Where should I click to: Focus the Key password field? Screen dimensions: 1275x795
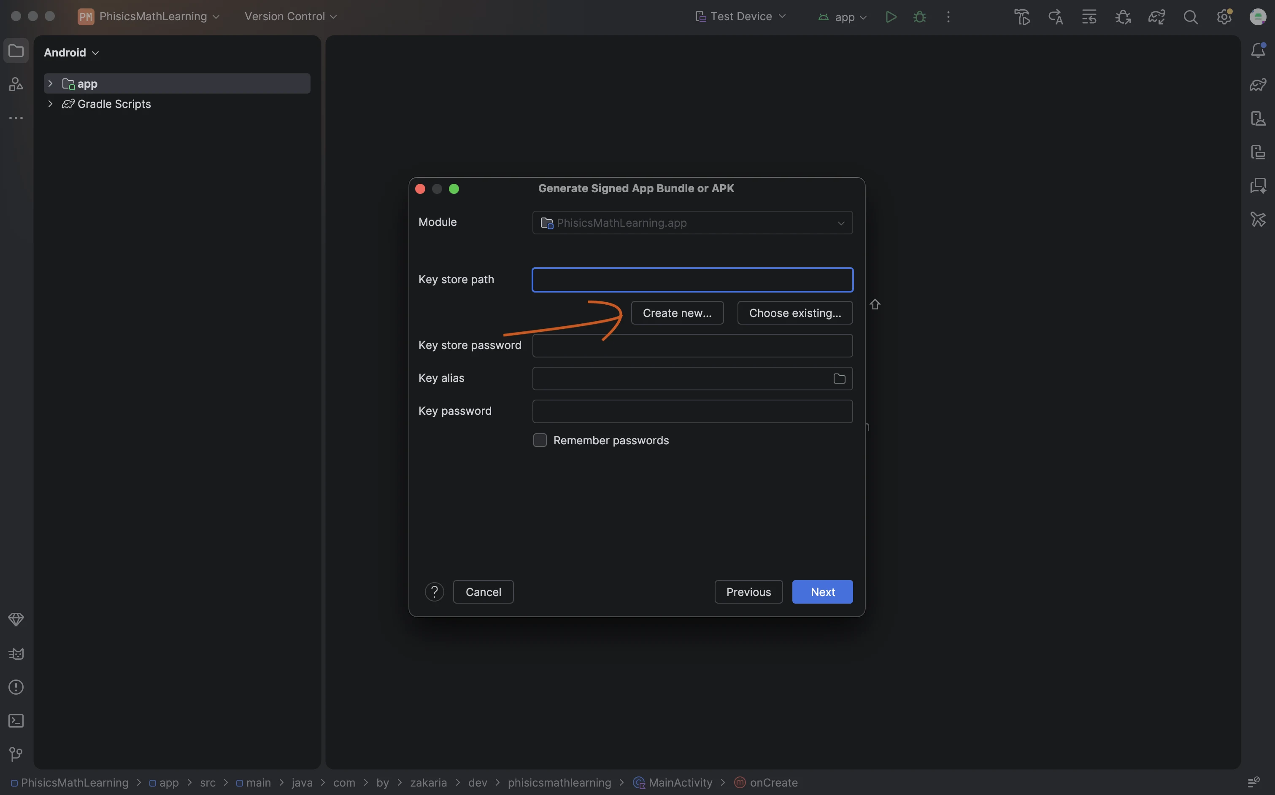click(x=692, y=411)
